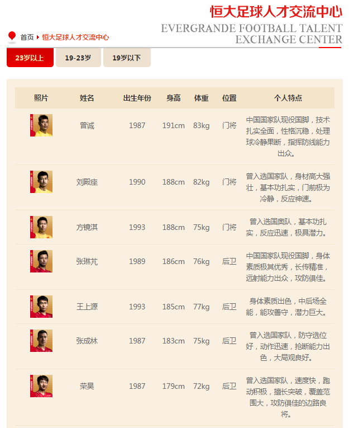
Task: Click the name 荣昊
Action: [x=87, y=386]
